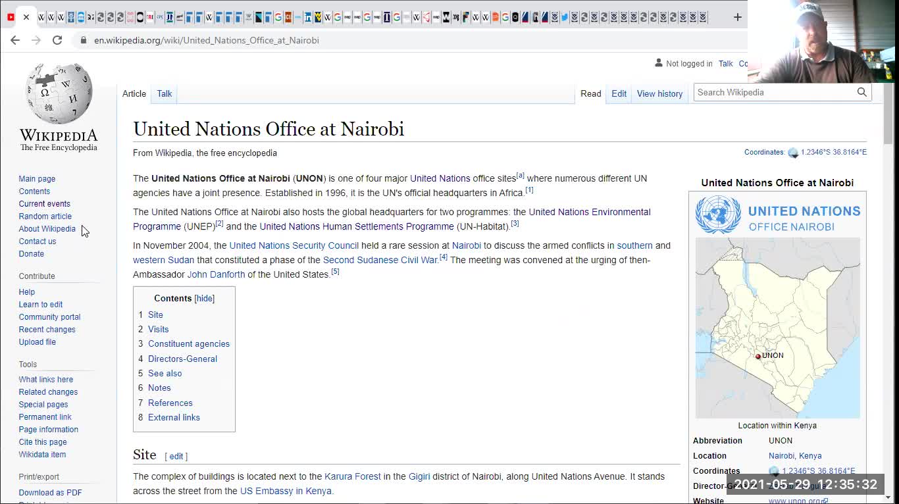Select the Article tab
The height and width of the screenshot is (504, 899).
(134, 93)
